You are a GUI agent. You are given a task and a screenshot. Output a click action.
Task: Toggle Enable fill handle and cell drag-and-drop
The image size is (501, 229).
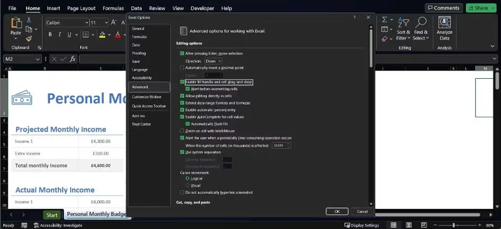[182, 82]
